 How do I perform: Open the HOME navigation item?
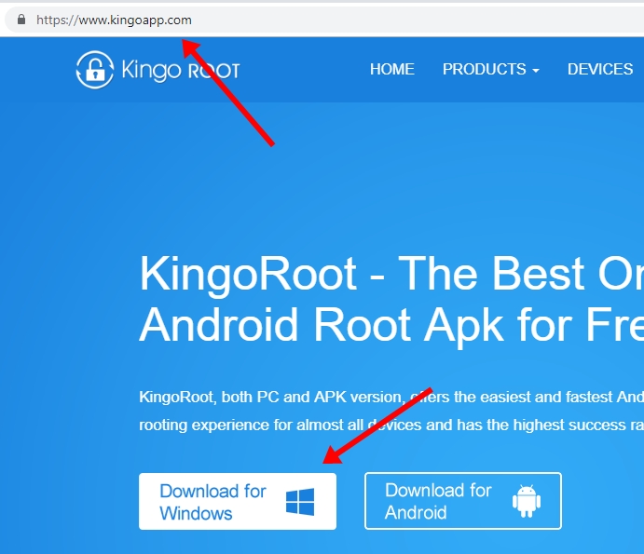(x=391, y=69)
